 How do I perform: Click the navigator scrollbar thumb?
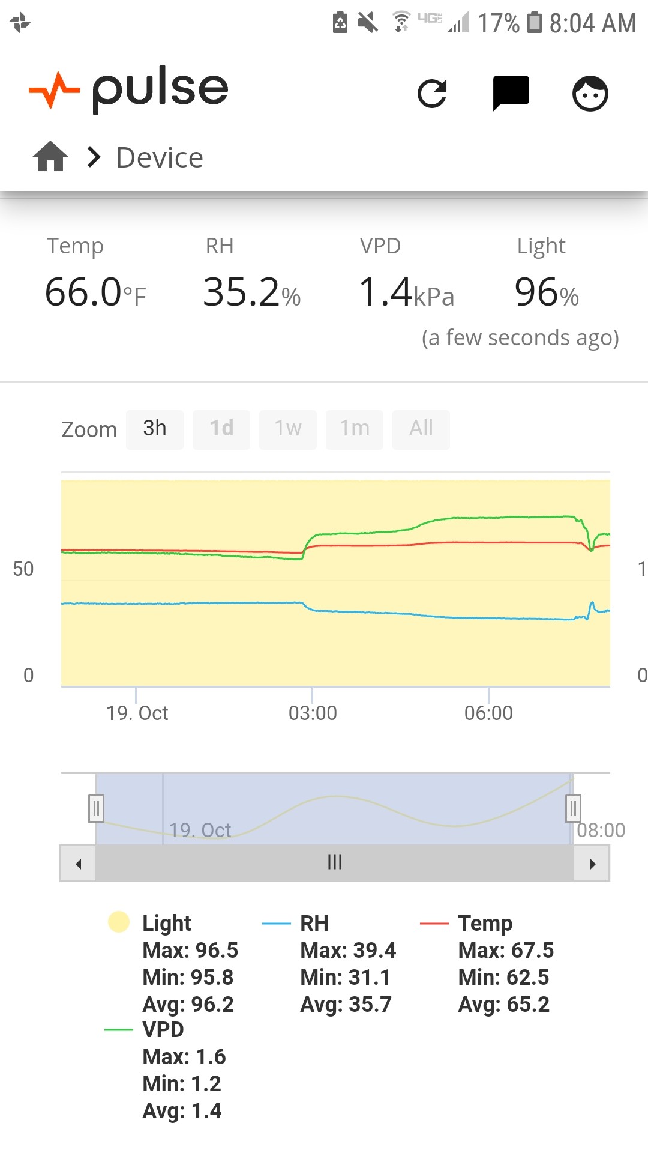[335, 864]
